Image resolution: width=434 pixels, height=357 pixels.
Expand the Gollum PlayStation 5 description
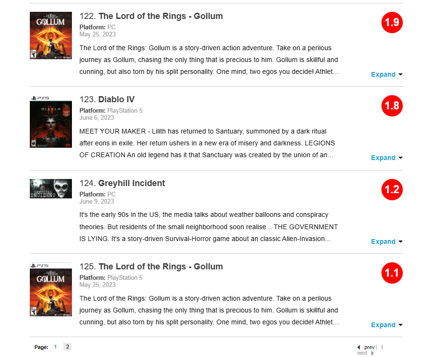[386, 325]
